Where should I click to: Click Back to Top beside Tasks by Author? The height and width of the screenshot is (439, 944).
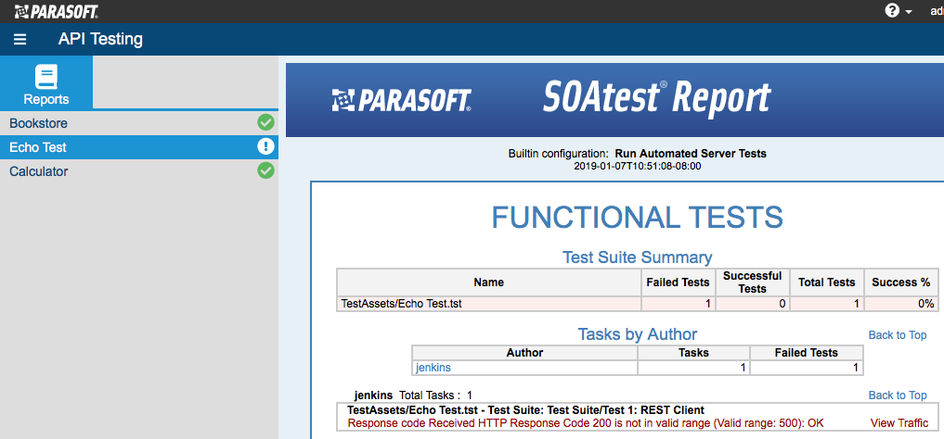click(x=897, y=335)
